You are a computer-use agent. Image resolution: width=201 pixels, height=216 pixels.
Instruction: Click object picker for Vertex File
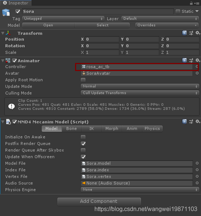pyautogui.click(x=197, y=176)
